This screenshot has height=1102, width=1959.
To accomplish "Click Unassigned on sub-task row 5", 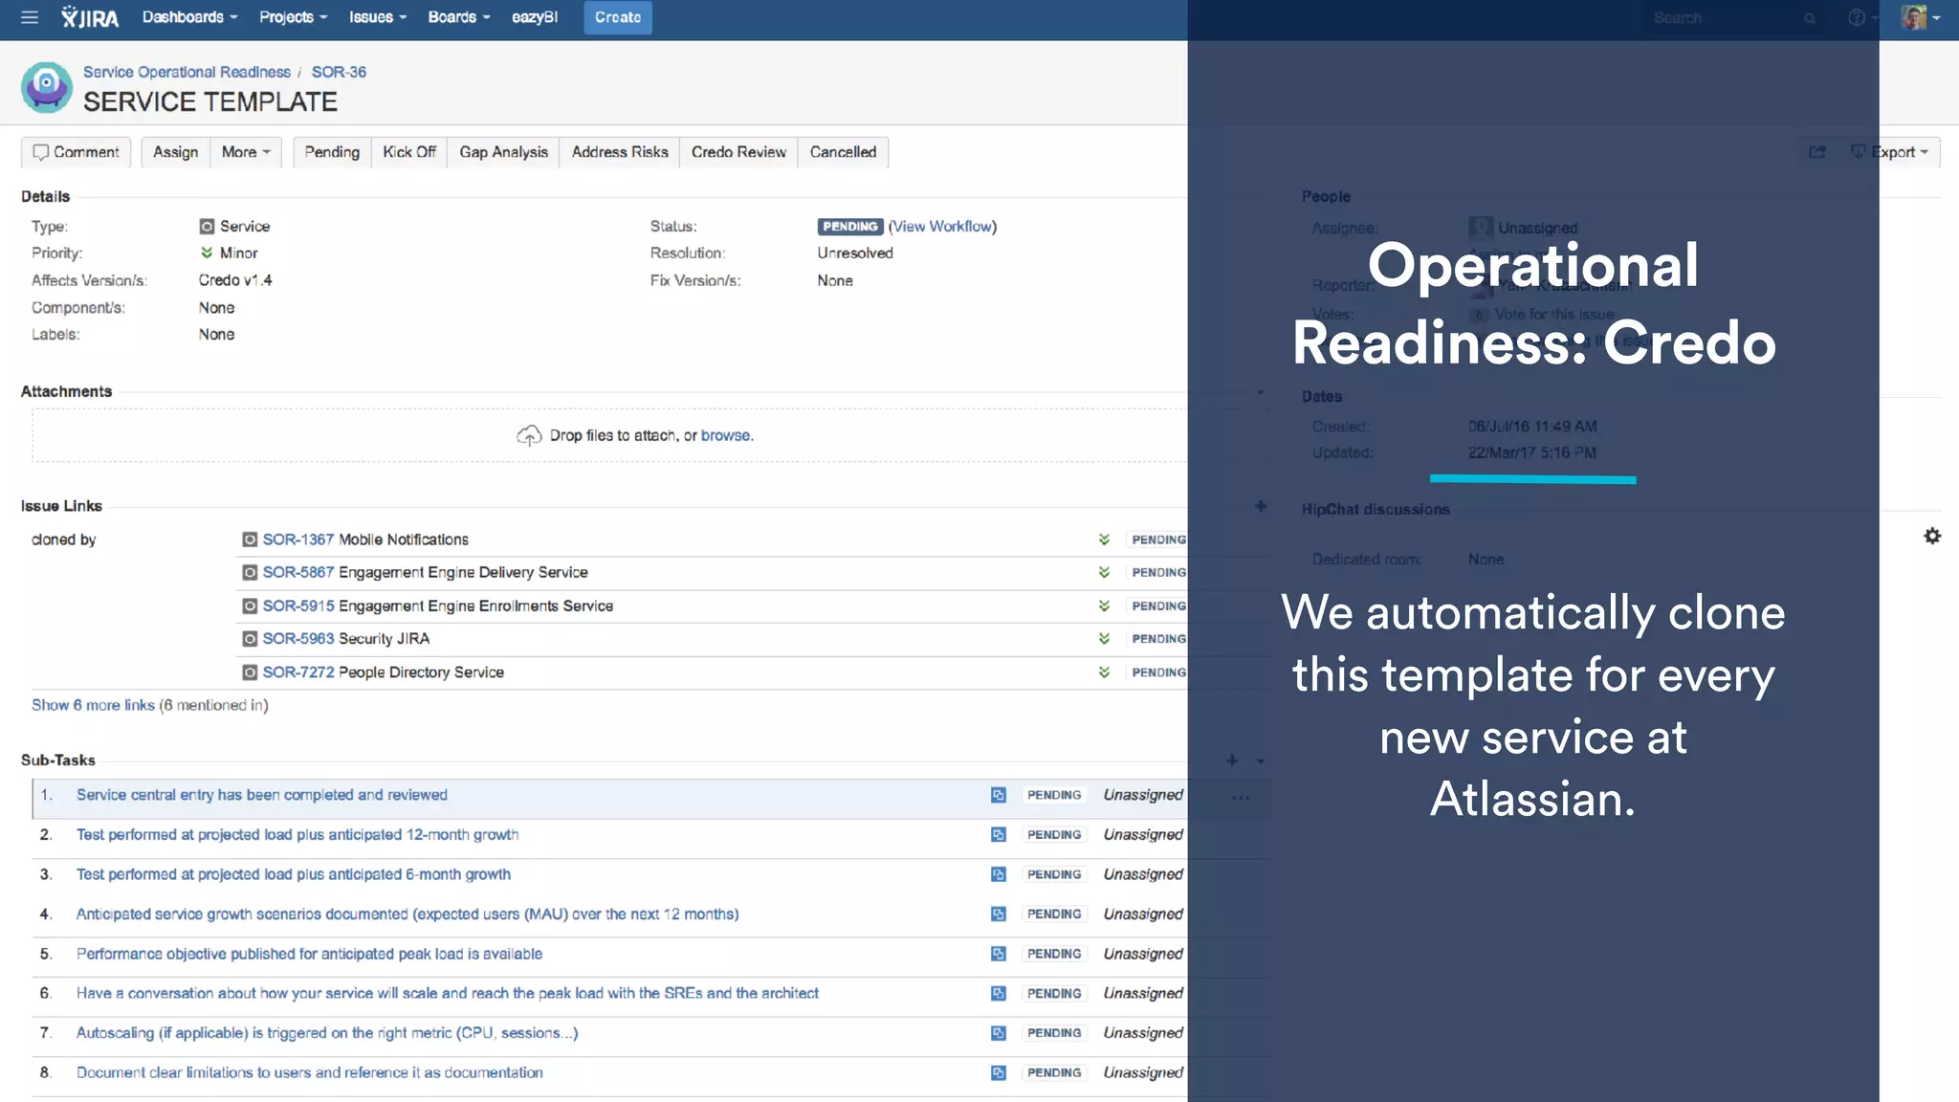I will click(1143, 954).
